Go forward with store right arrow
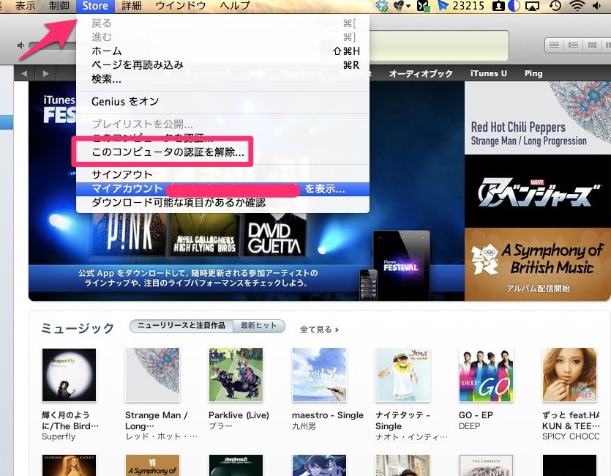The image size is (611, 476). tap(45, 73)
